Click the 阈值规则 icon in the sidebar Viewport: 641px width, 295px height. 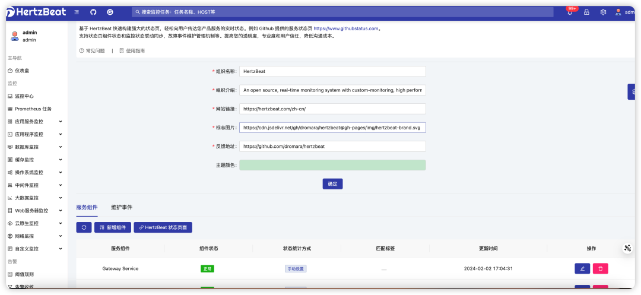(10, 274)
